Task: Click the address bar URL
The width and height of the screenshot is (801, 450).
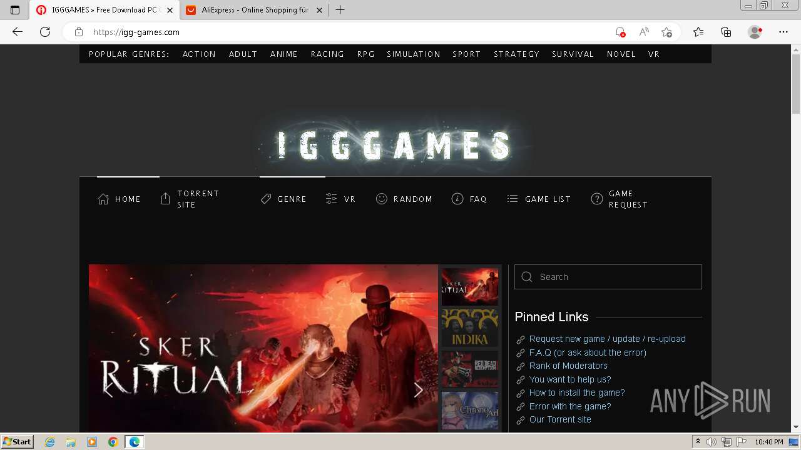Action: coord(136,32)
